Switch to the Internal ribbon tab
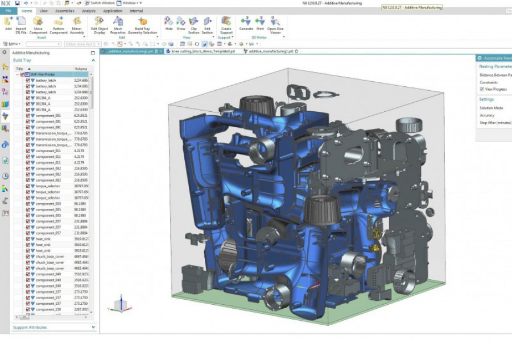512x340 pixels. pos(136,11)
